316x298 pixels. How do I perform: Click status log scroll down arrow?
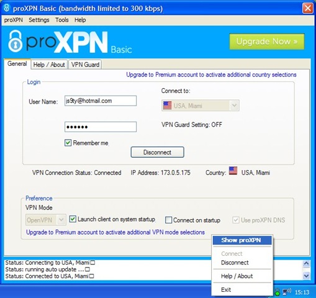(306, 276)
